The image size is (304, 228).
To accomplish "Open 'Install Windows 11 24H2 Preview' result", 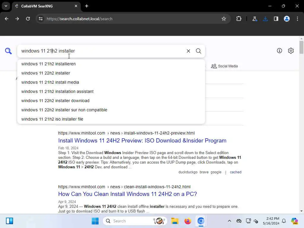I will click(142, 140).
